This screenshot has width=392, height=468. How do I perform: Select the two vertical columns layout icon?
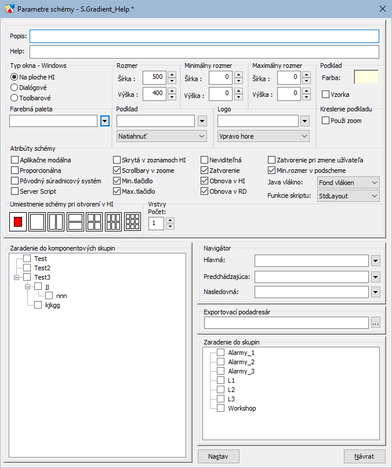point(56,221)
